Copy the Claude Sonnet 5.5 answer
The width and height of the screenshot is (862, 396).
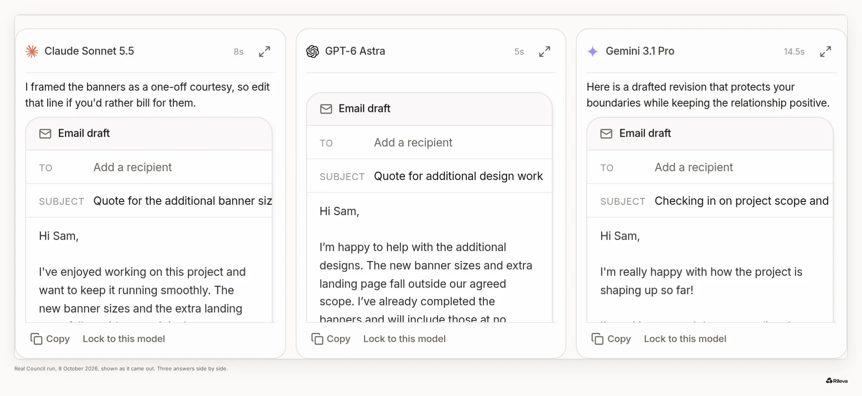click(50, 339)
